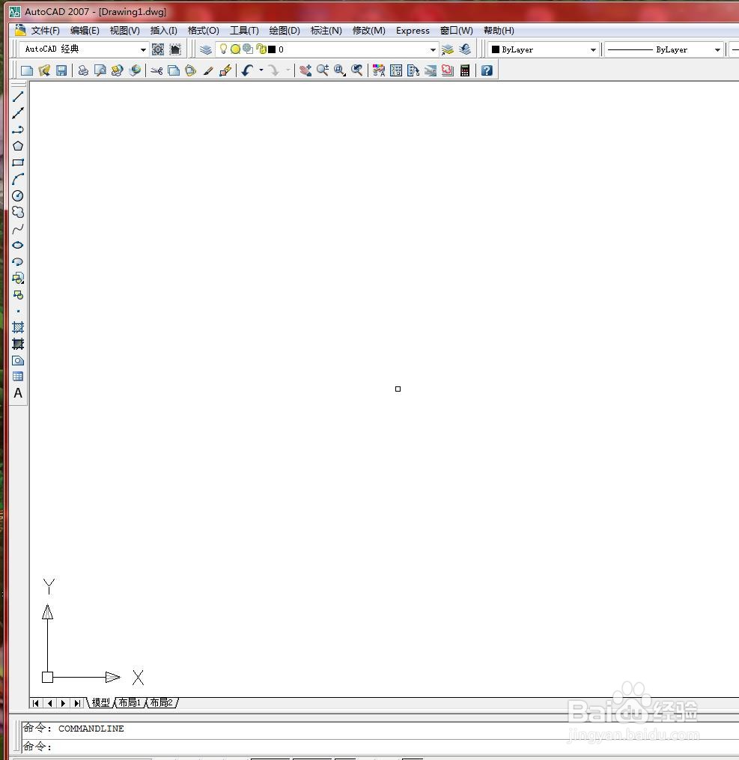Activate the Pan Realtime hand tool

305,71
